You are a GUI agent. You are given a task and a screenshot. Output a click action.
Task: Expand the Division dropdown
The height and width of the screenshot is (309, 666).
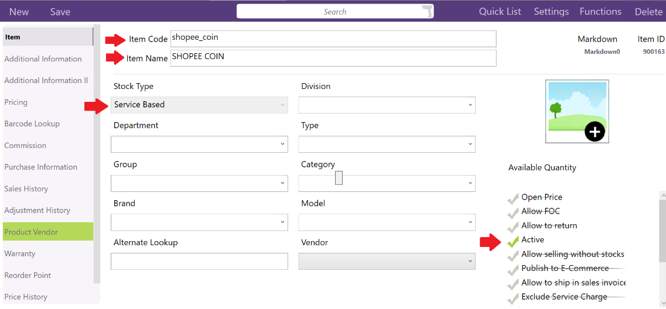pyautogui.click(x=387, y=105)
